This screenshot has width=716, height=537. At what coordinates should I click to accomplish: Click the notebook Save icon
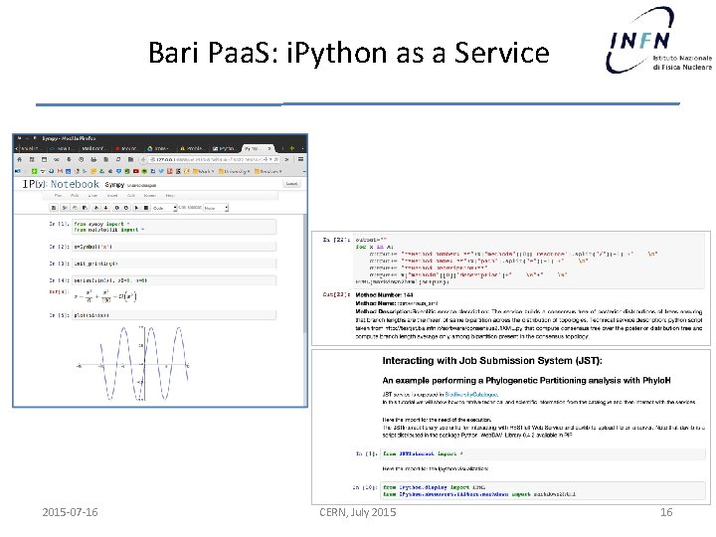(x=54, y=208)
